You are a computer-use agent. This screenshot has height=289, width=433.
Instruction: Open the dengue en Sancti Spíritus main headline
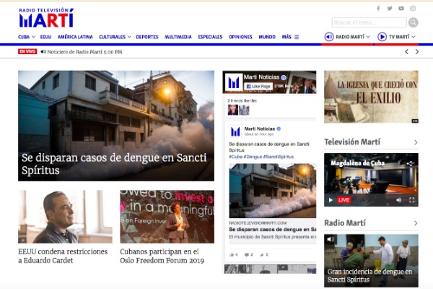(x=114, y=164)
